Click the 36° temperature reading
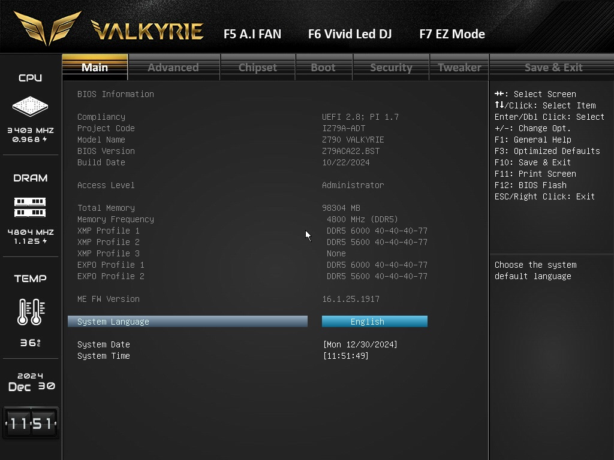This screenshot has width=614, height=460. point(31,343)
